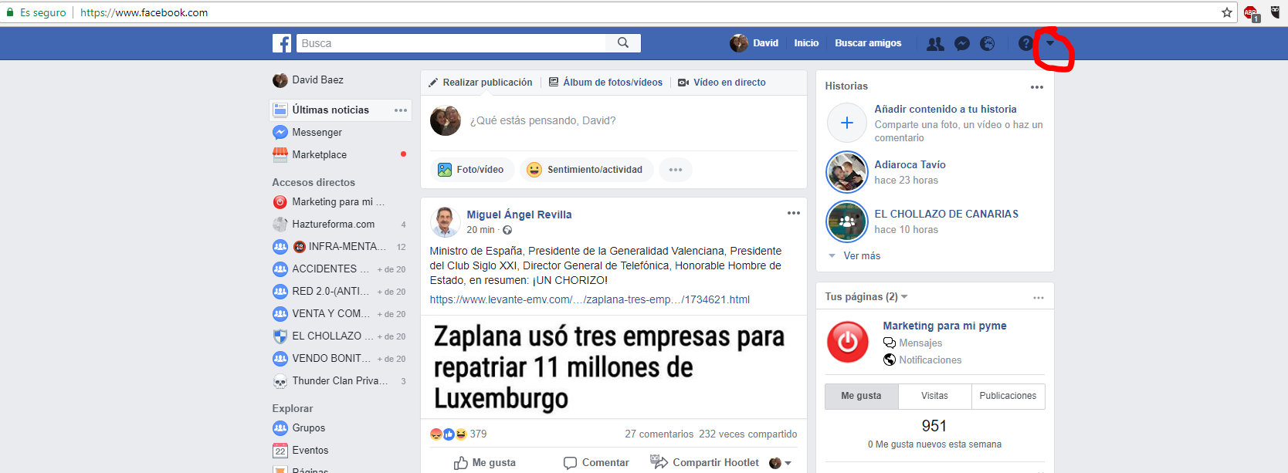
Task: Click the Foto/vídeo button
Action: (472, 170)
